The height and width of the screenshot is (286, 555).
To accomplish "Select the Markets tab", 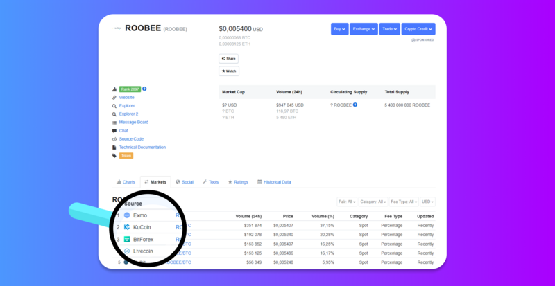I will point(155,182).
